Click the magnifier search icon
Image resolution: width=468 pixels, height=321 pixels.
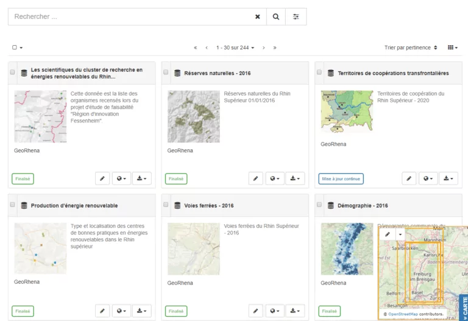click(x=276, y=17)
